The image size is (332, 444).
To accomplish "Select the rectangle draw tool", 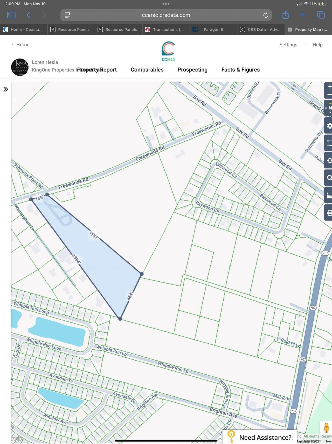I will click(x=329, y=143).
